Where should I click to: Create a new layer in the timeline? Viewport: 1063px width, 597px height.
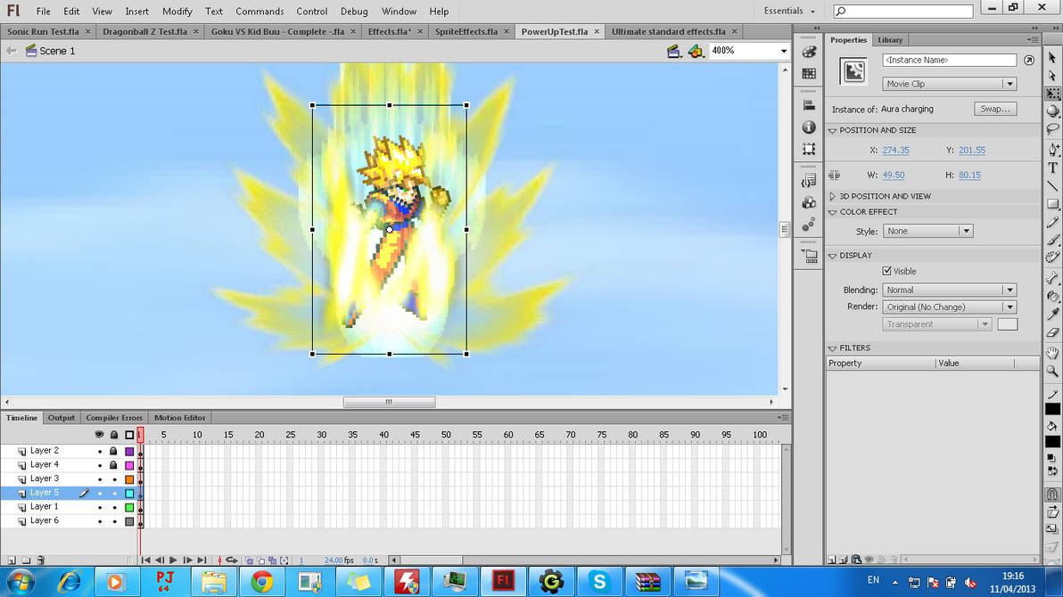[x=12, y=560]
